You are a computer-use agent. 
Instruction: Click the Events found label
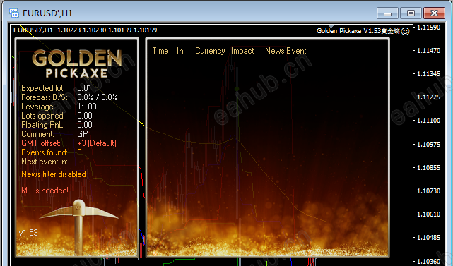coord(45,152)
